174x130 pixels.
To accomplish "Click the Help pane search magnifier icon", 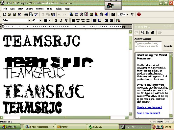I will 143,32.
